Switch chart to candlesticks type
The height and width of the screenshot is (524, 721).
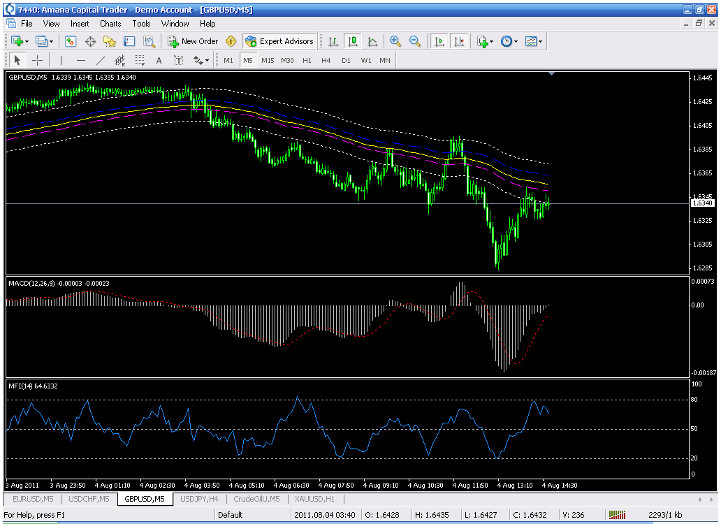[353, 41]
